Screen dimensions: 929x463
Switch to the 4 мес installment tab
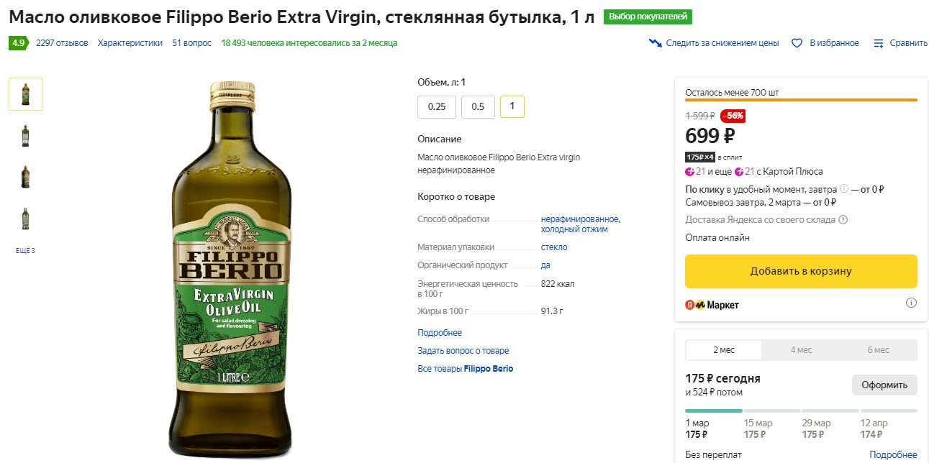[800, 350]
